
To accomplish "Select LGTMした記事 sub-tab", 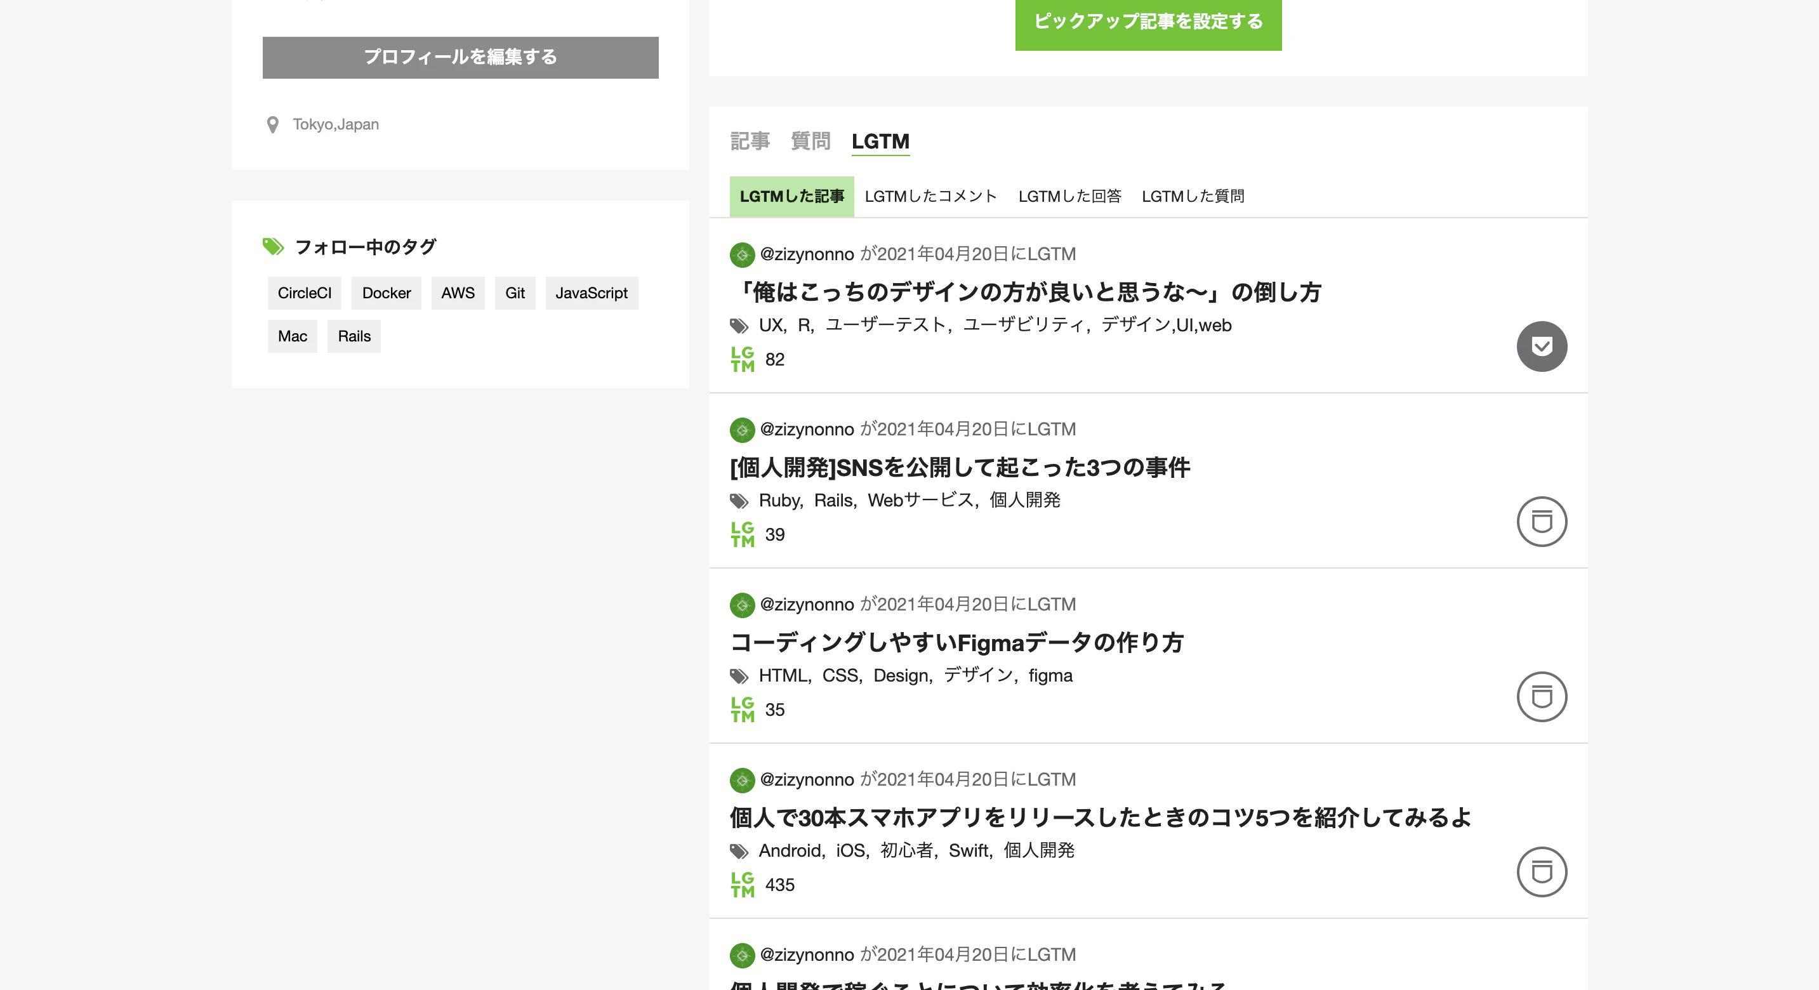I will pos(791,196).
